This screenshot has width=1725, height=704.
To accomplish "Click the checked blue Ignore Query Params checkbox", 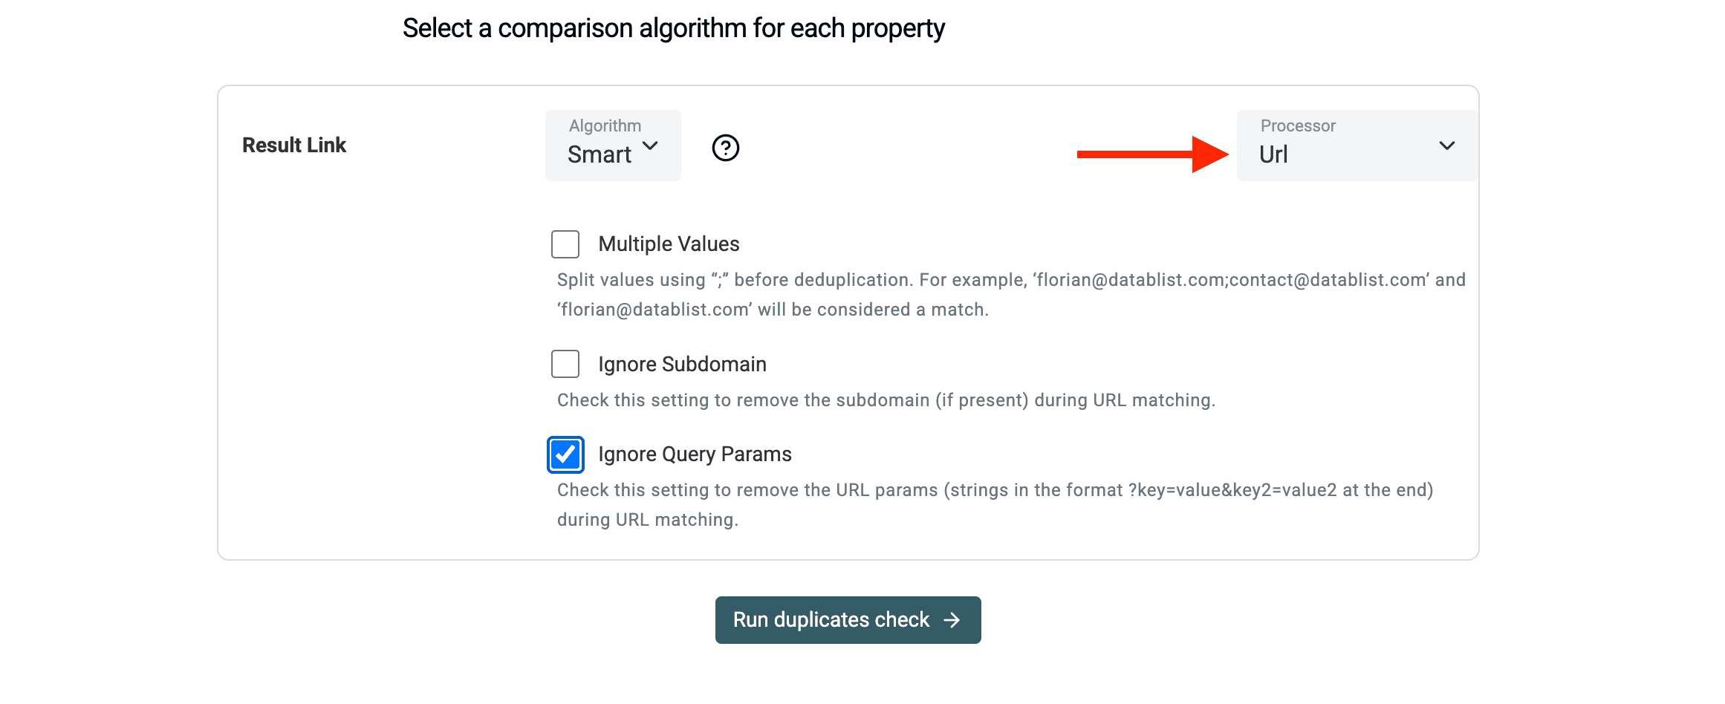I will point(565,454).
